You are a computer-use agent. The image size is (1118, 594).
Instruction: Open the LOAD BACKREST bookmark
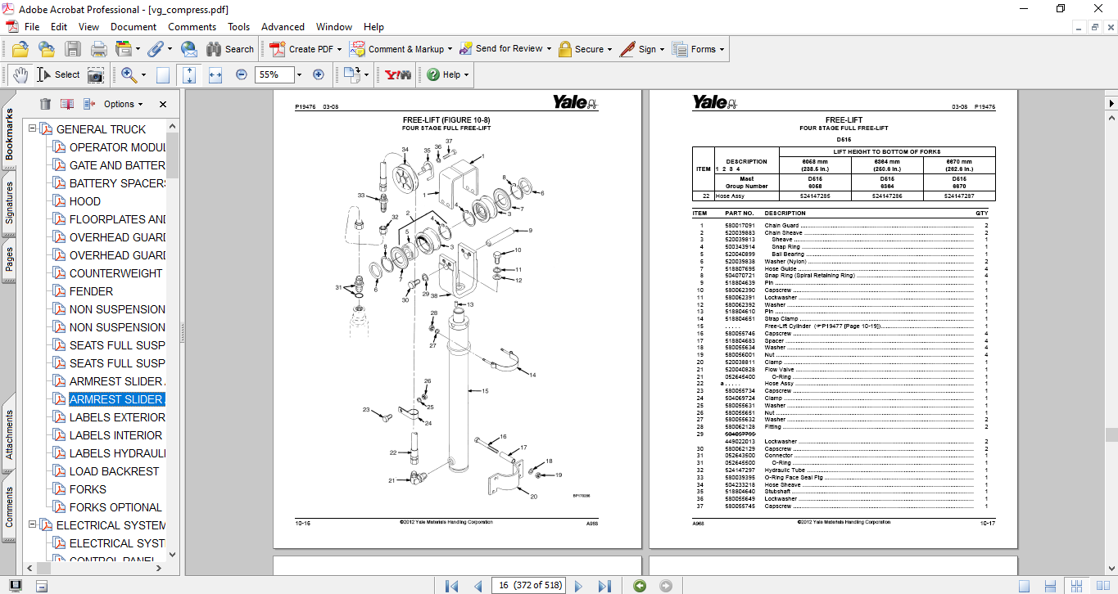(x=114, y=471)
